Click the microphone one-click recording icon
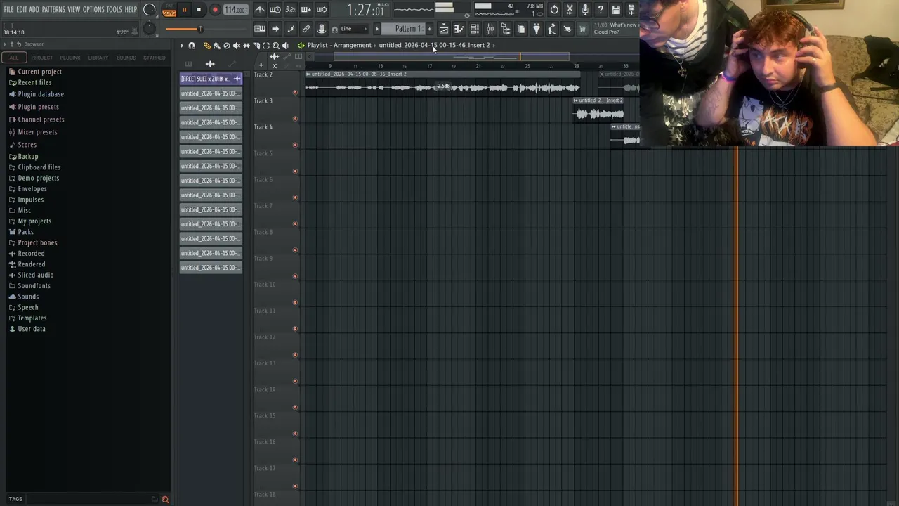899x506 pixels. [585, 10]
